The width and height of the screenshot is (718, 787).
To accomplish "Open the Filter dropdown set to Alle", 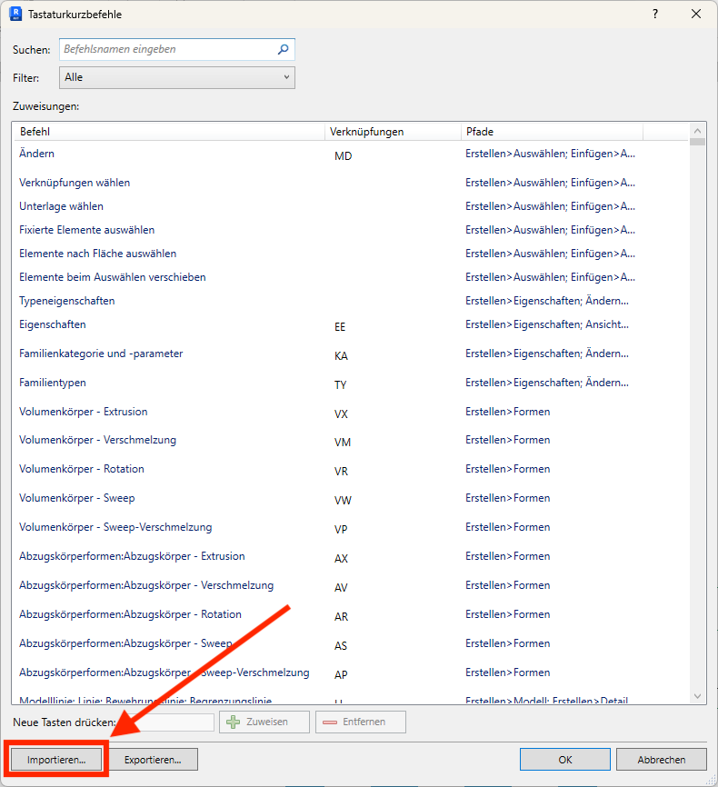I will point(177,78).
